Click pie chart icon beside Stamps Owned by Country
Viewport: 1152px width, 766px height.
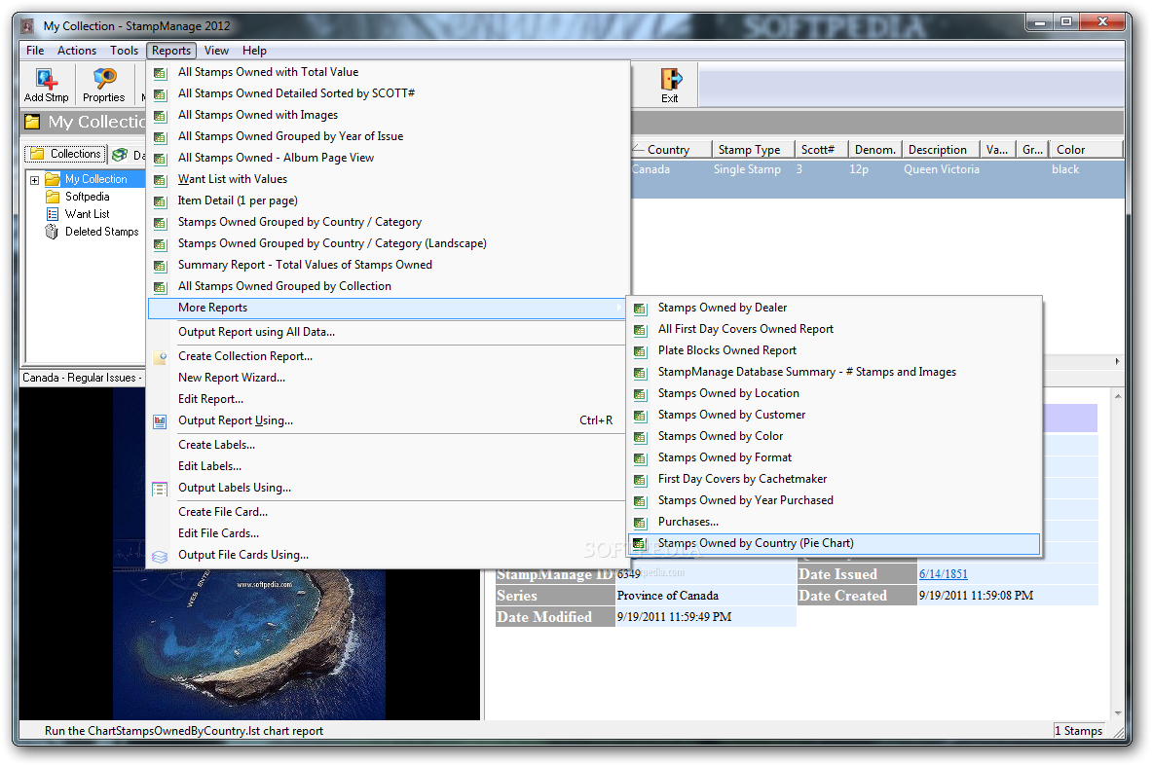click(x=640, y=544)
